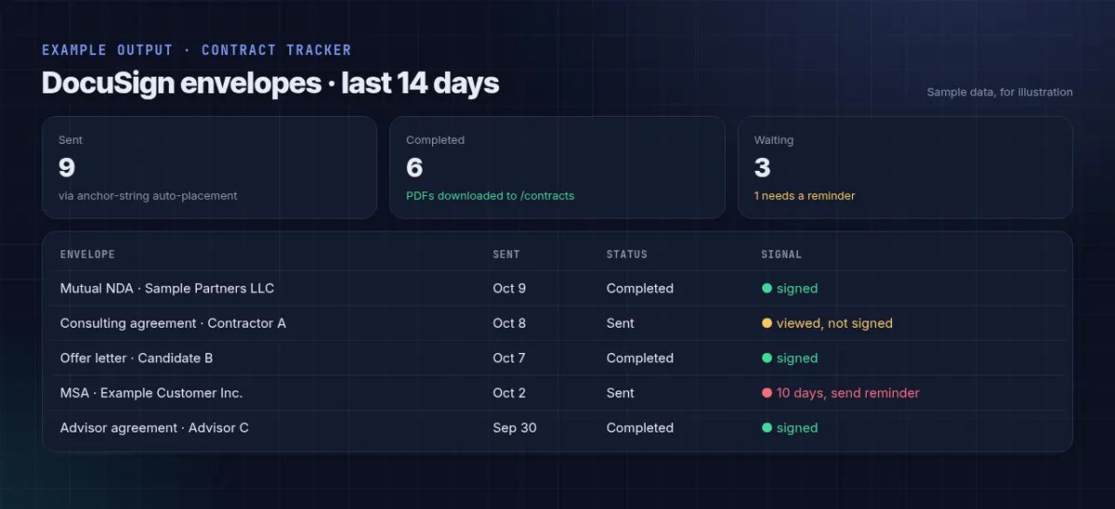This screenshot has width=1115, height=509.
Task: Click the SIGNAL column header
Action: [781, 254]
